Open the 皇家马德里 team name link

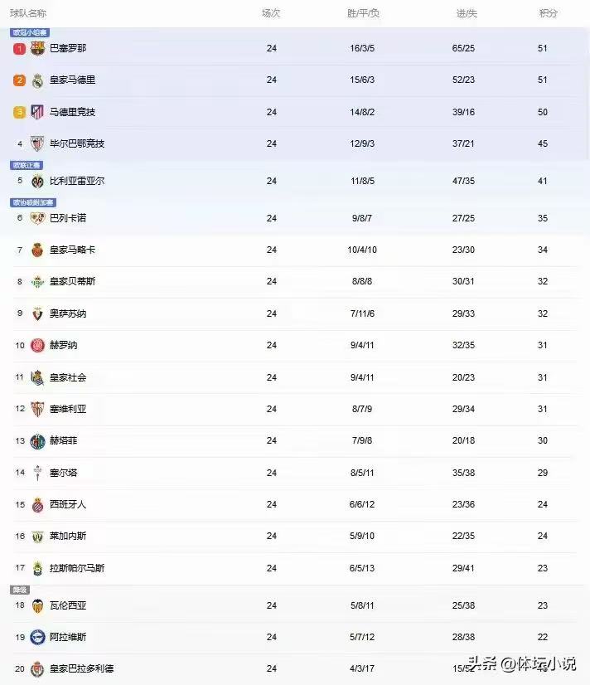[72, 80]
